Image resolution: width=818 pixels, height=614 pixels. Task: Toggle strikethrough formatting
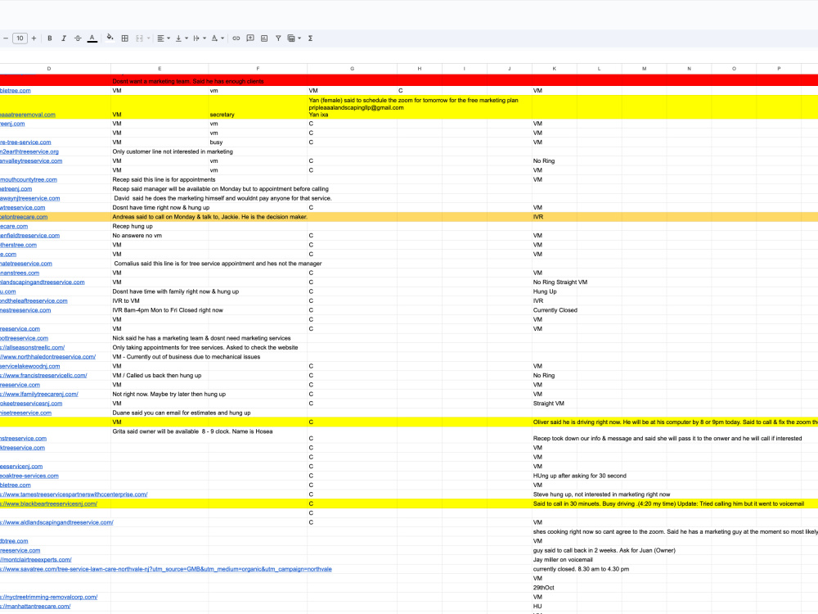point(78,38)
